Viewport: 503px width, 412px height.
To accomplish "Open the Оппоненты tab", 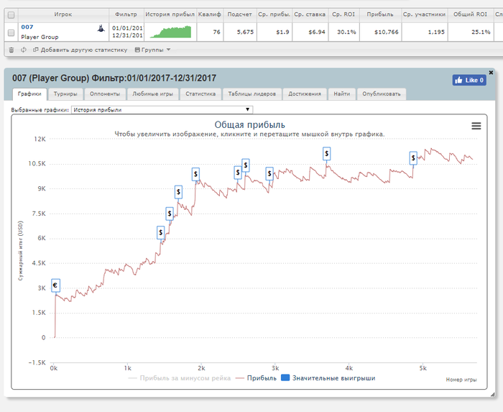I will [x=105, y=94].
